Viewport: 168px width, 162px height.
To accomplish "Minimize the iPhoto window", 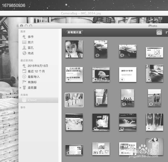I will [x=26, y=26].
